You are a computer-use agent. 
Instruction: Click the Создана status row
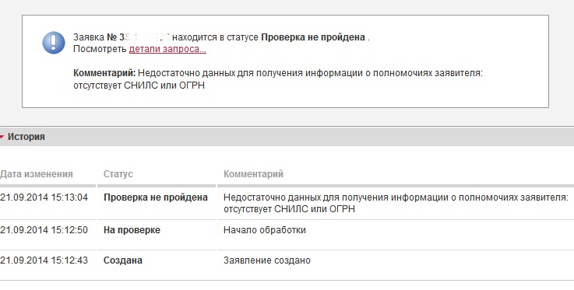287,260
